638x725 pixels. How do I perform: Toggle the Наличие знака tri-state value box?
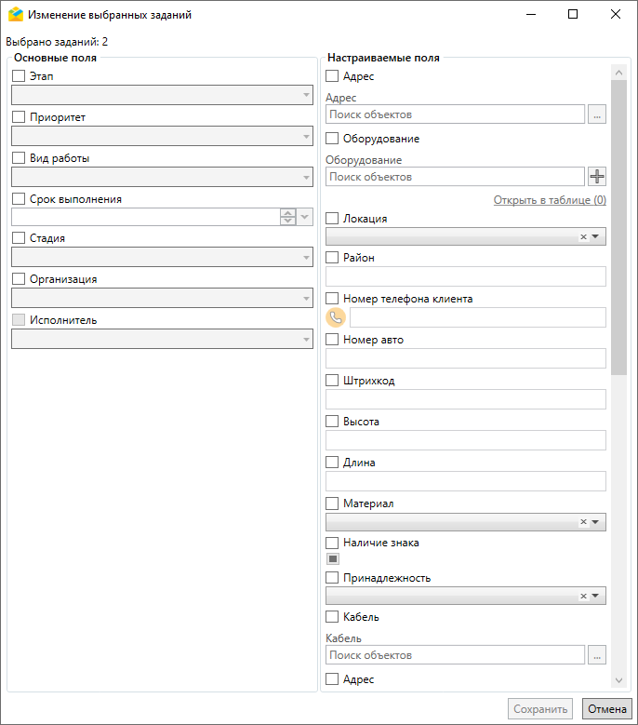(332, 559)
